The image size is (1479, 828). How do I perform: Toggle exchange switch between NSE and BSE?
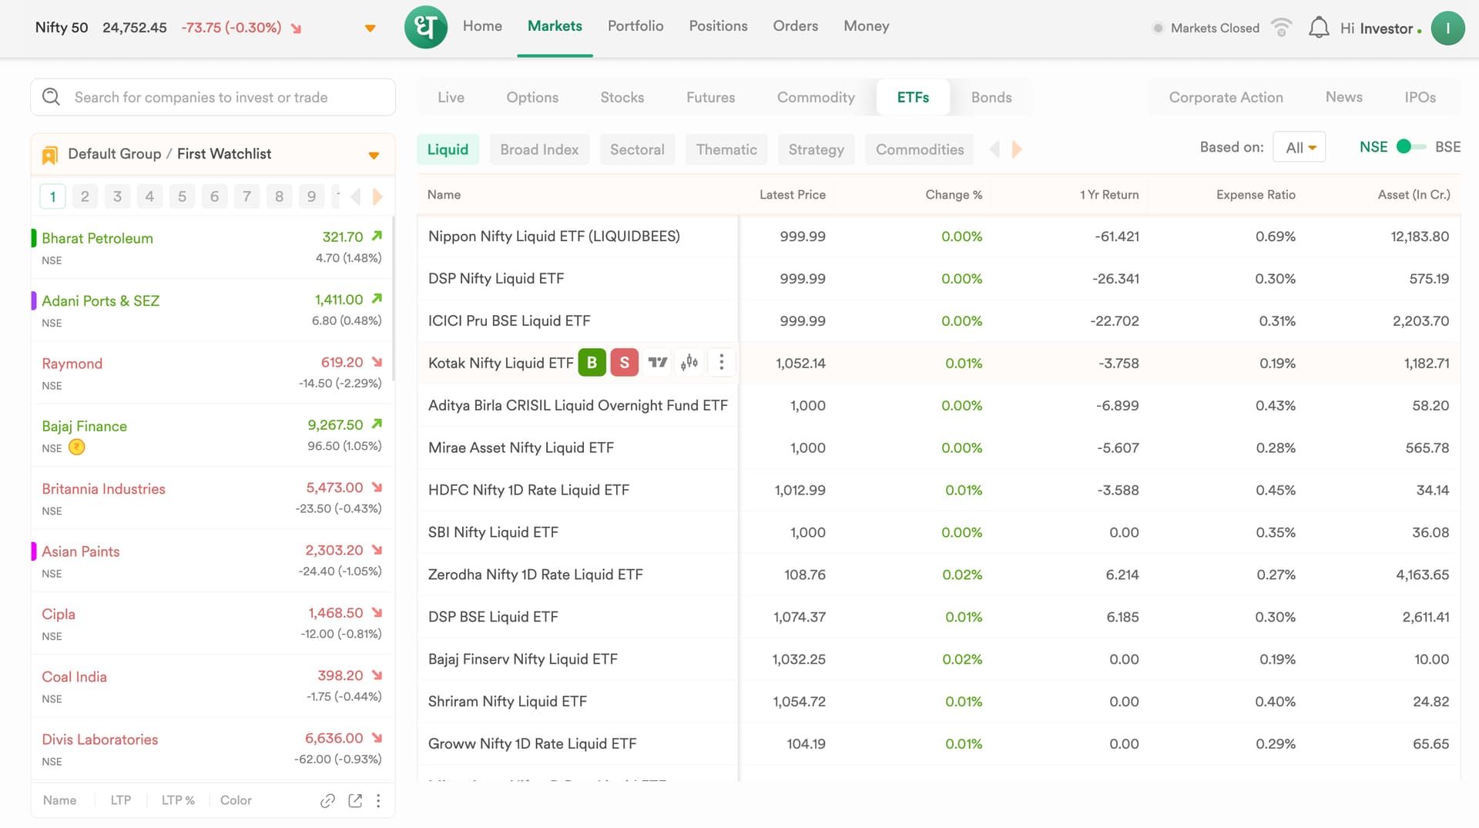(x=1410, y=146)
